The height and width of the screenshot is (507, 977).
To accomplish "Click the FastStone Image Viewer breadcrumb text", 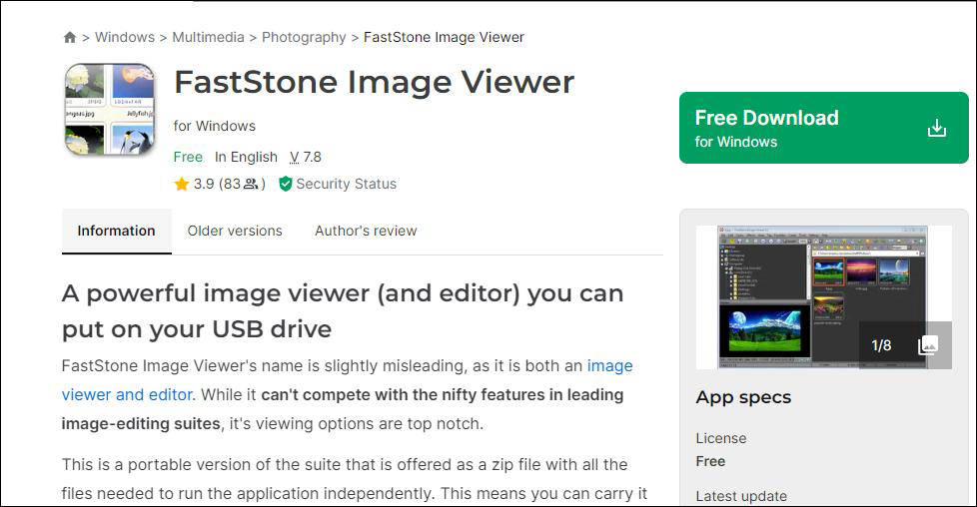I will pos(444,37).
